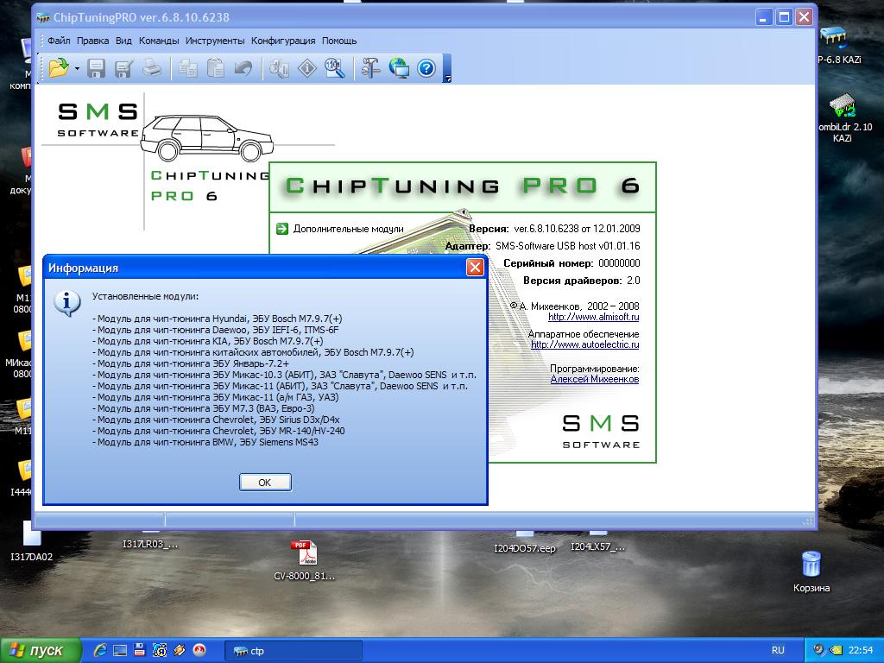Close the Информация dialog with the red X

pyautogui.click(x=476, y=268)
